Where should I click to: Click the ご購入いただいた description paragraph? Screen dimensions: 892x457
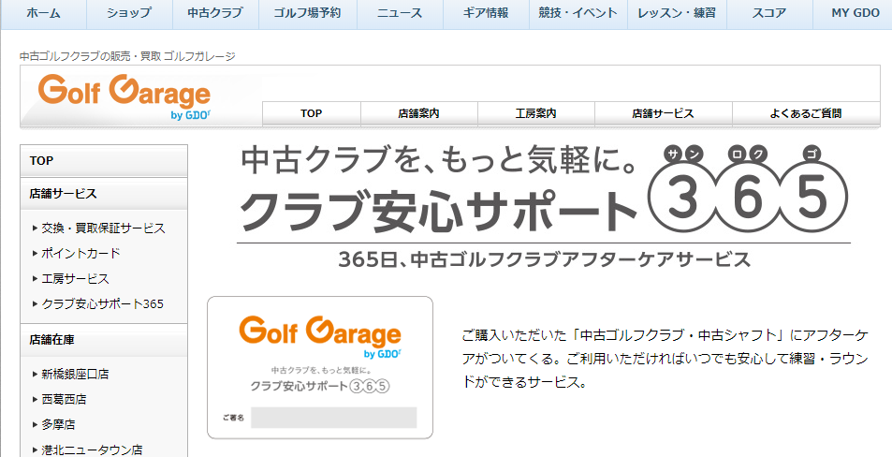(x=665, y=359)
